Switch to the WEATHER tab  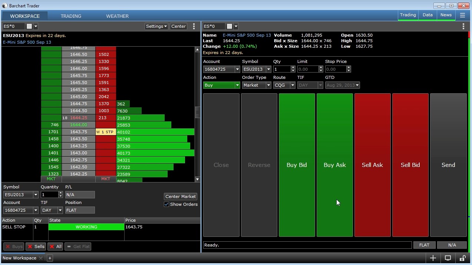pyautogui.click(x=118, y=16)
